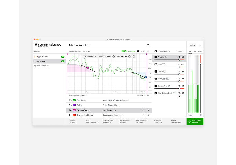The image size is (236, 165).
Task: Expand the curve legend chevron next to Target
Action: pyautogui.click(x=148, y=51)
